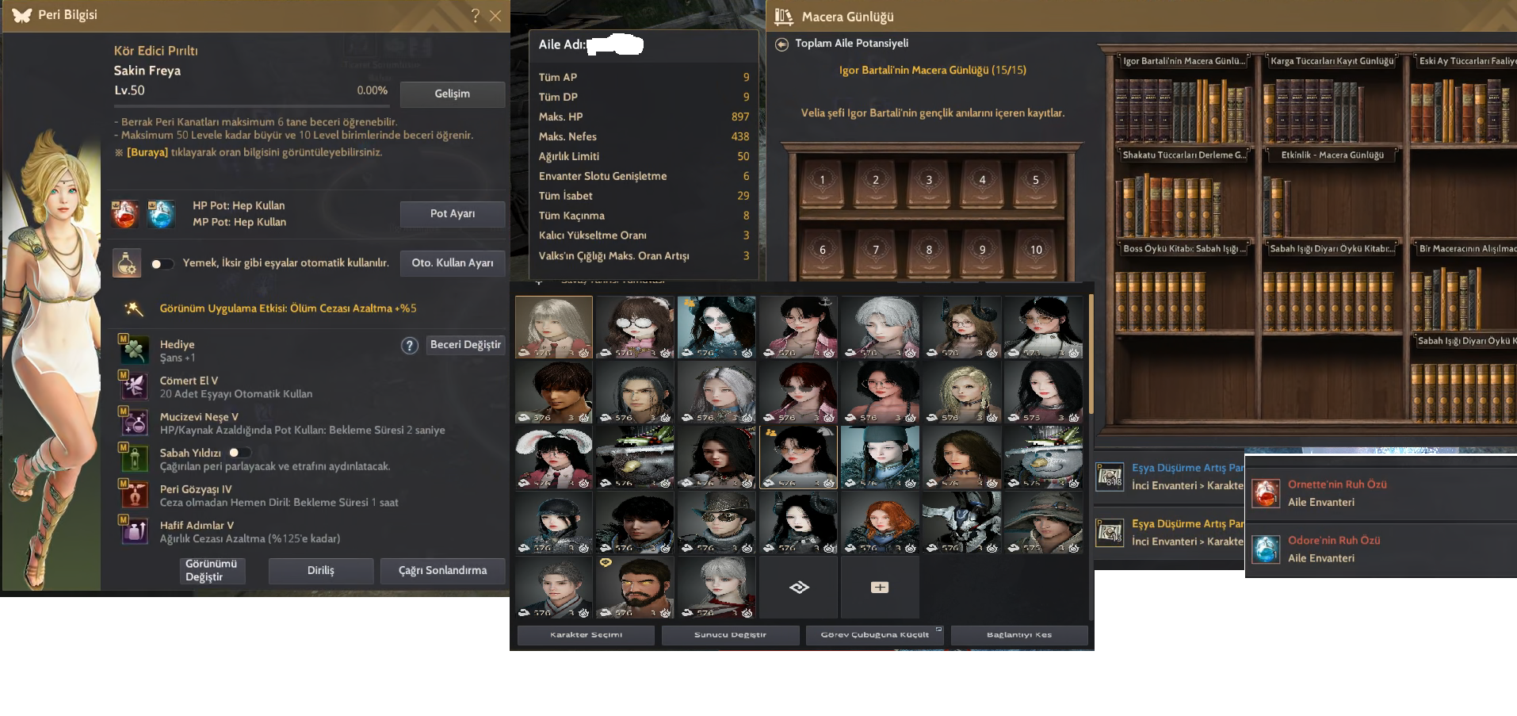Click the Envanter Slotu Genişletme row

(644, 177)
